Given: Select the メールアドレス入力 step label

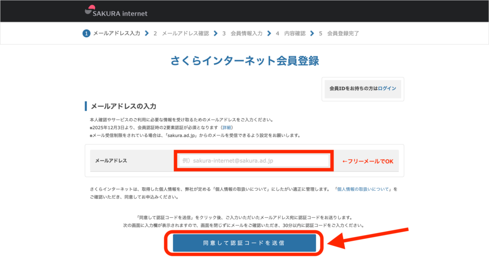Looking at the screenshot, I should tap(117, 33).
